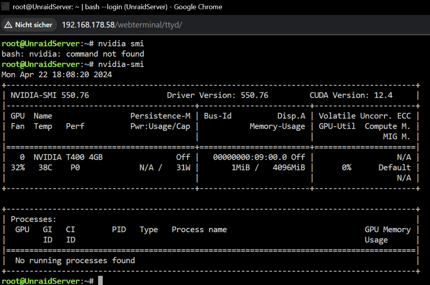Click the 0% GPU-Util value

click(x=346, y=167)
